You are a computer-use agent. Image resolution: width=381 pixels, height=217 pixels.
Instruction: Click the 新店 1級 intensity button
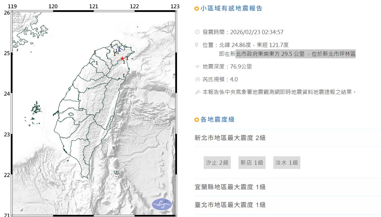(252, 162)
